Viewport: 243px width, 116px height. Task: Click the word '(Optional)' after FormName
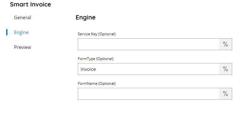107,84
